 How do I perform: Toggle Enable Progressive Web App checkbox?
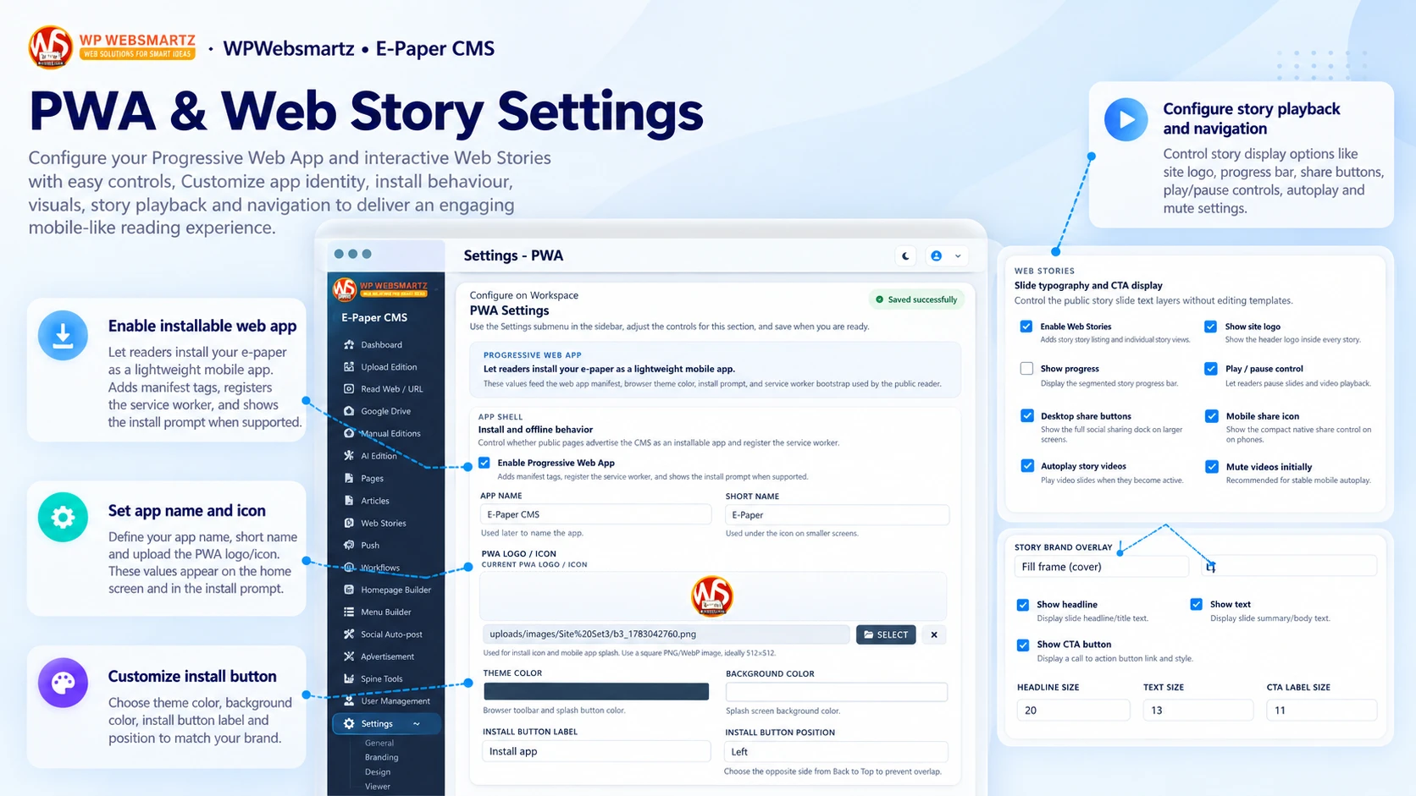[x=484, y=463]
